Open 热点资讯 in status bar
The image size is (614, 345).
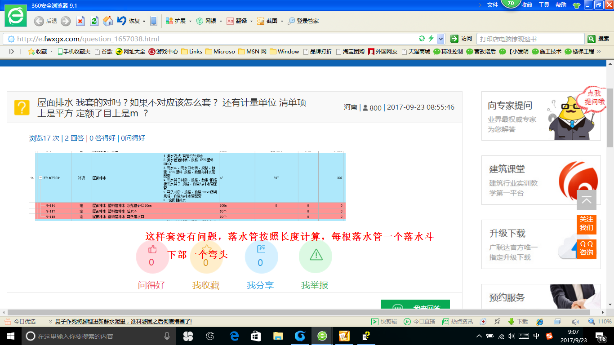point(458,322)
